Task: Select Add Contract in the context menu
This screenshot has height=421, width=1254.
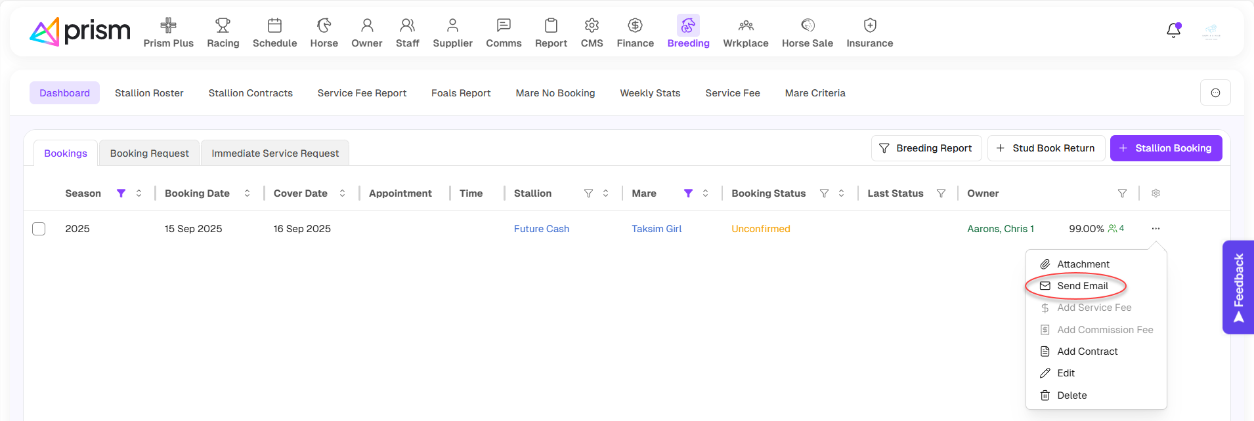Action: [1087, 351]
